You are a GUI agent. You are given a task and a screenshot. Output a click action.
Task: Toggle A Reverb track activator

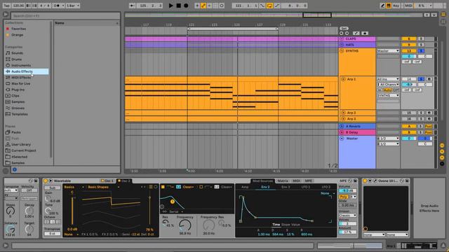(408, 126)
